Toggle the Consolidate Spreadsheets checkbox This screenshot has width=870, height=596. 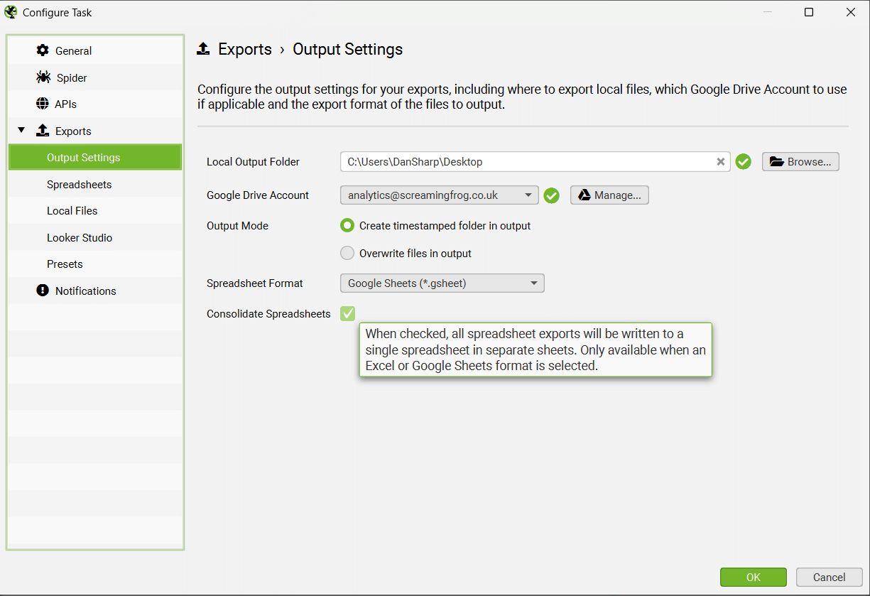point(347,313)
